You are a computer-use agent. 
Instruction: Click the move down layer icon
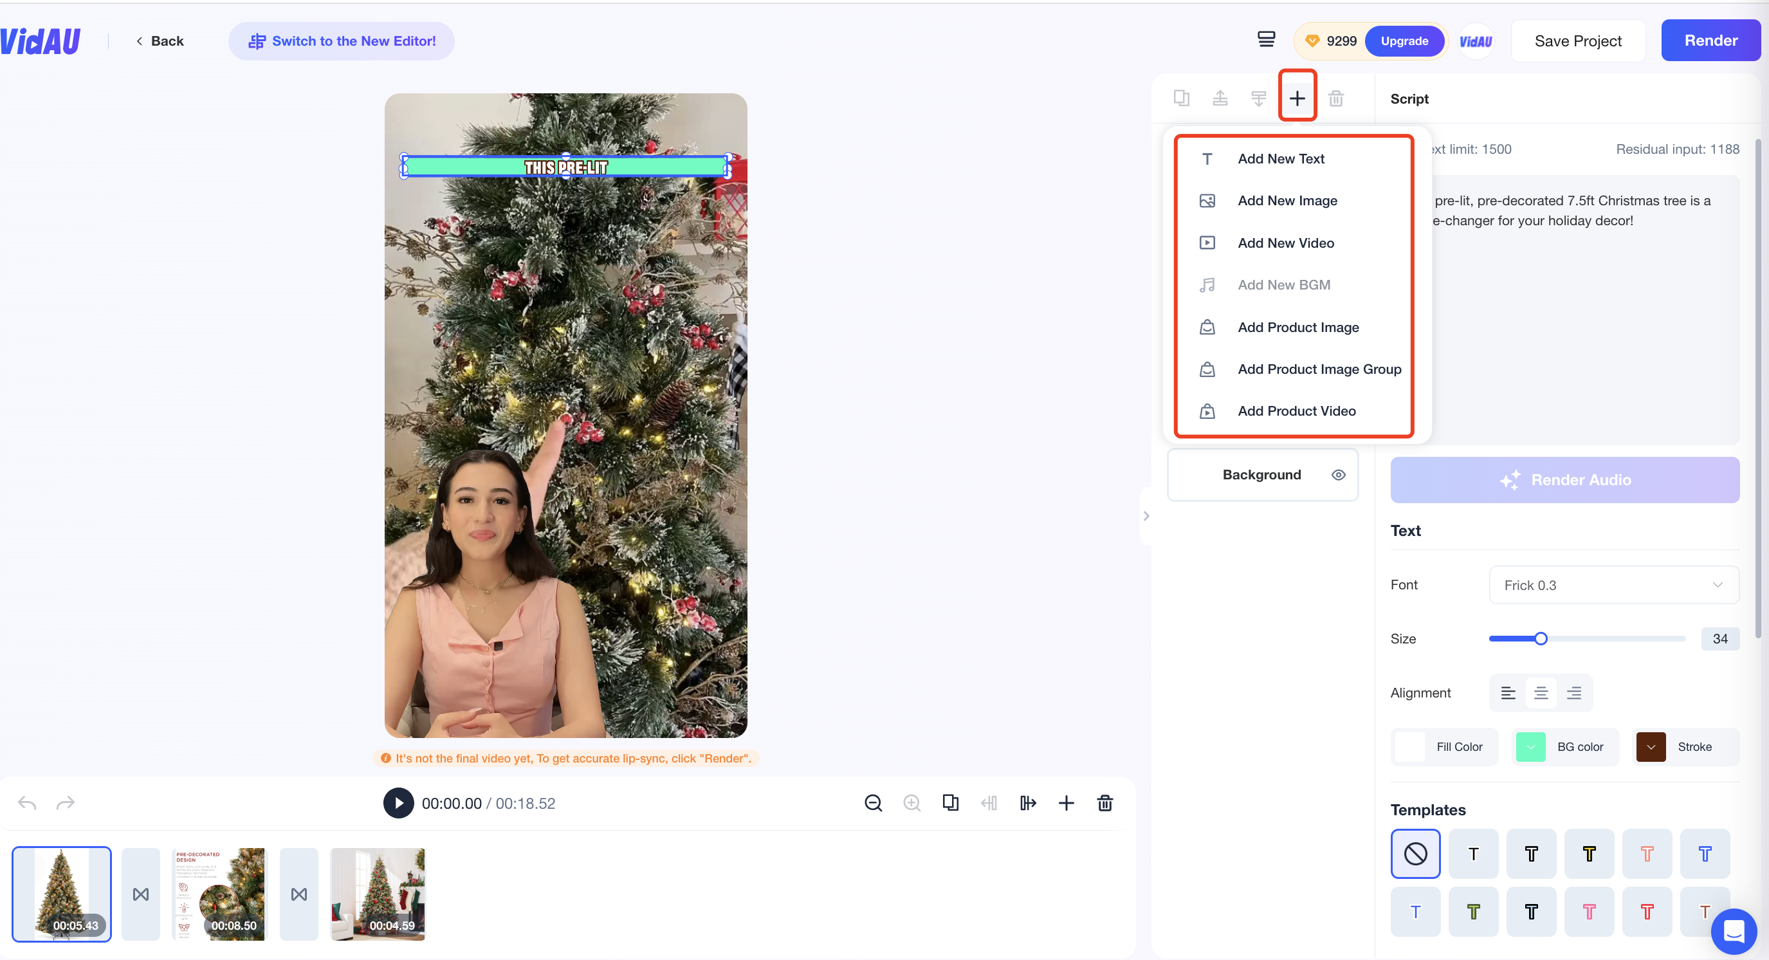coord(1258,98)
